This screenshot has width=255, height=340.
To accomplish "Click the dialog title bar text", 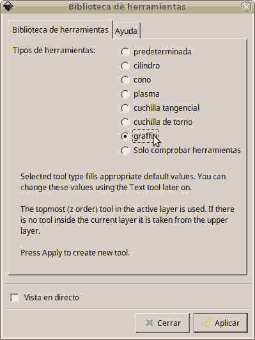I will [127, 6].
